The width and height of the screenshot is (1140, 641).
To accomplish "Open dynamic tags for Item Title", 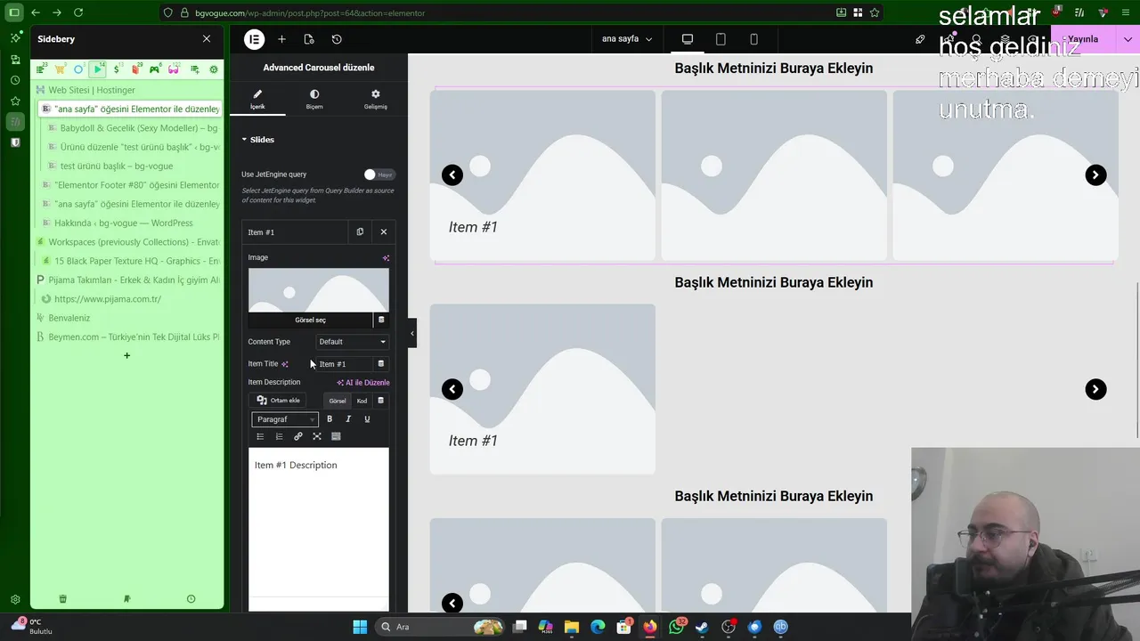I will (380, 363).
